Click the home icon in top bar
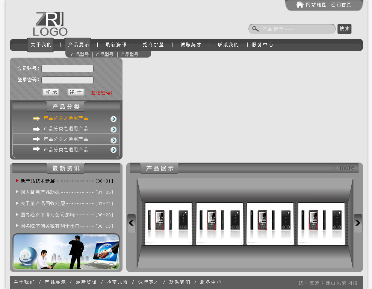 300,5
